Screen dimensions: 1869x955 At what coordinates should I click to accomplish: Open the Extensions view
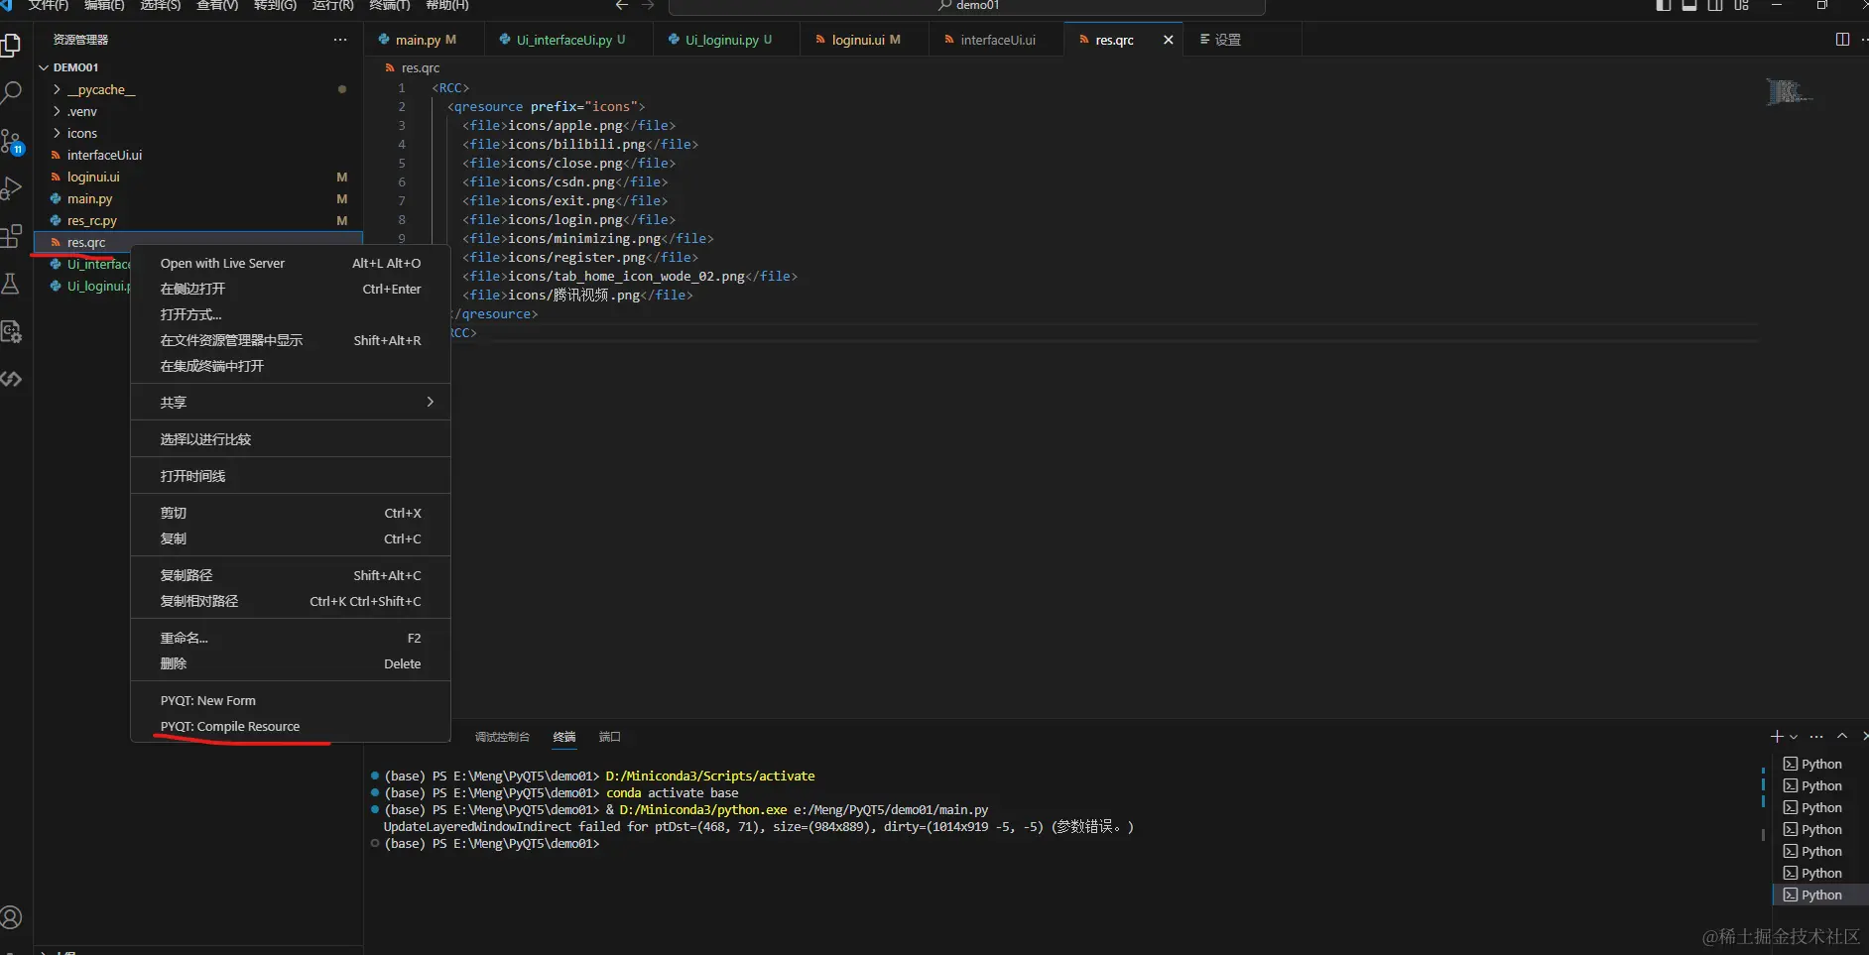pyautogui.click(x=12, y=236)
